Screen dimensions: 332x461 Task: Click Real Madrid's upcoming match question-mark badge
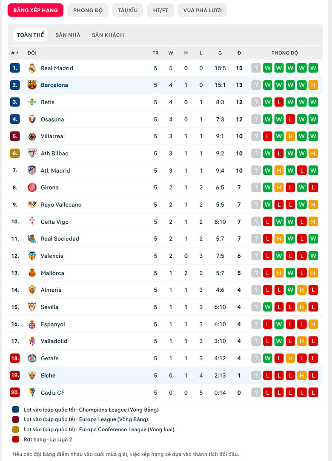coord(256,68)
